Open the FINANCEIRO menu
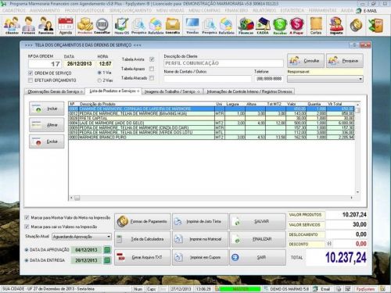Viewport: 391px width, 293px height. (236, 11)
